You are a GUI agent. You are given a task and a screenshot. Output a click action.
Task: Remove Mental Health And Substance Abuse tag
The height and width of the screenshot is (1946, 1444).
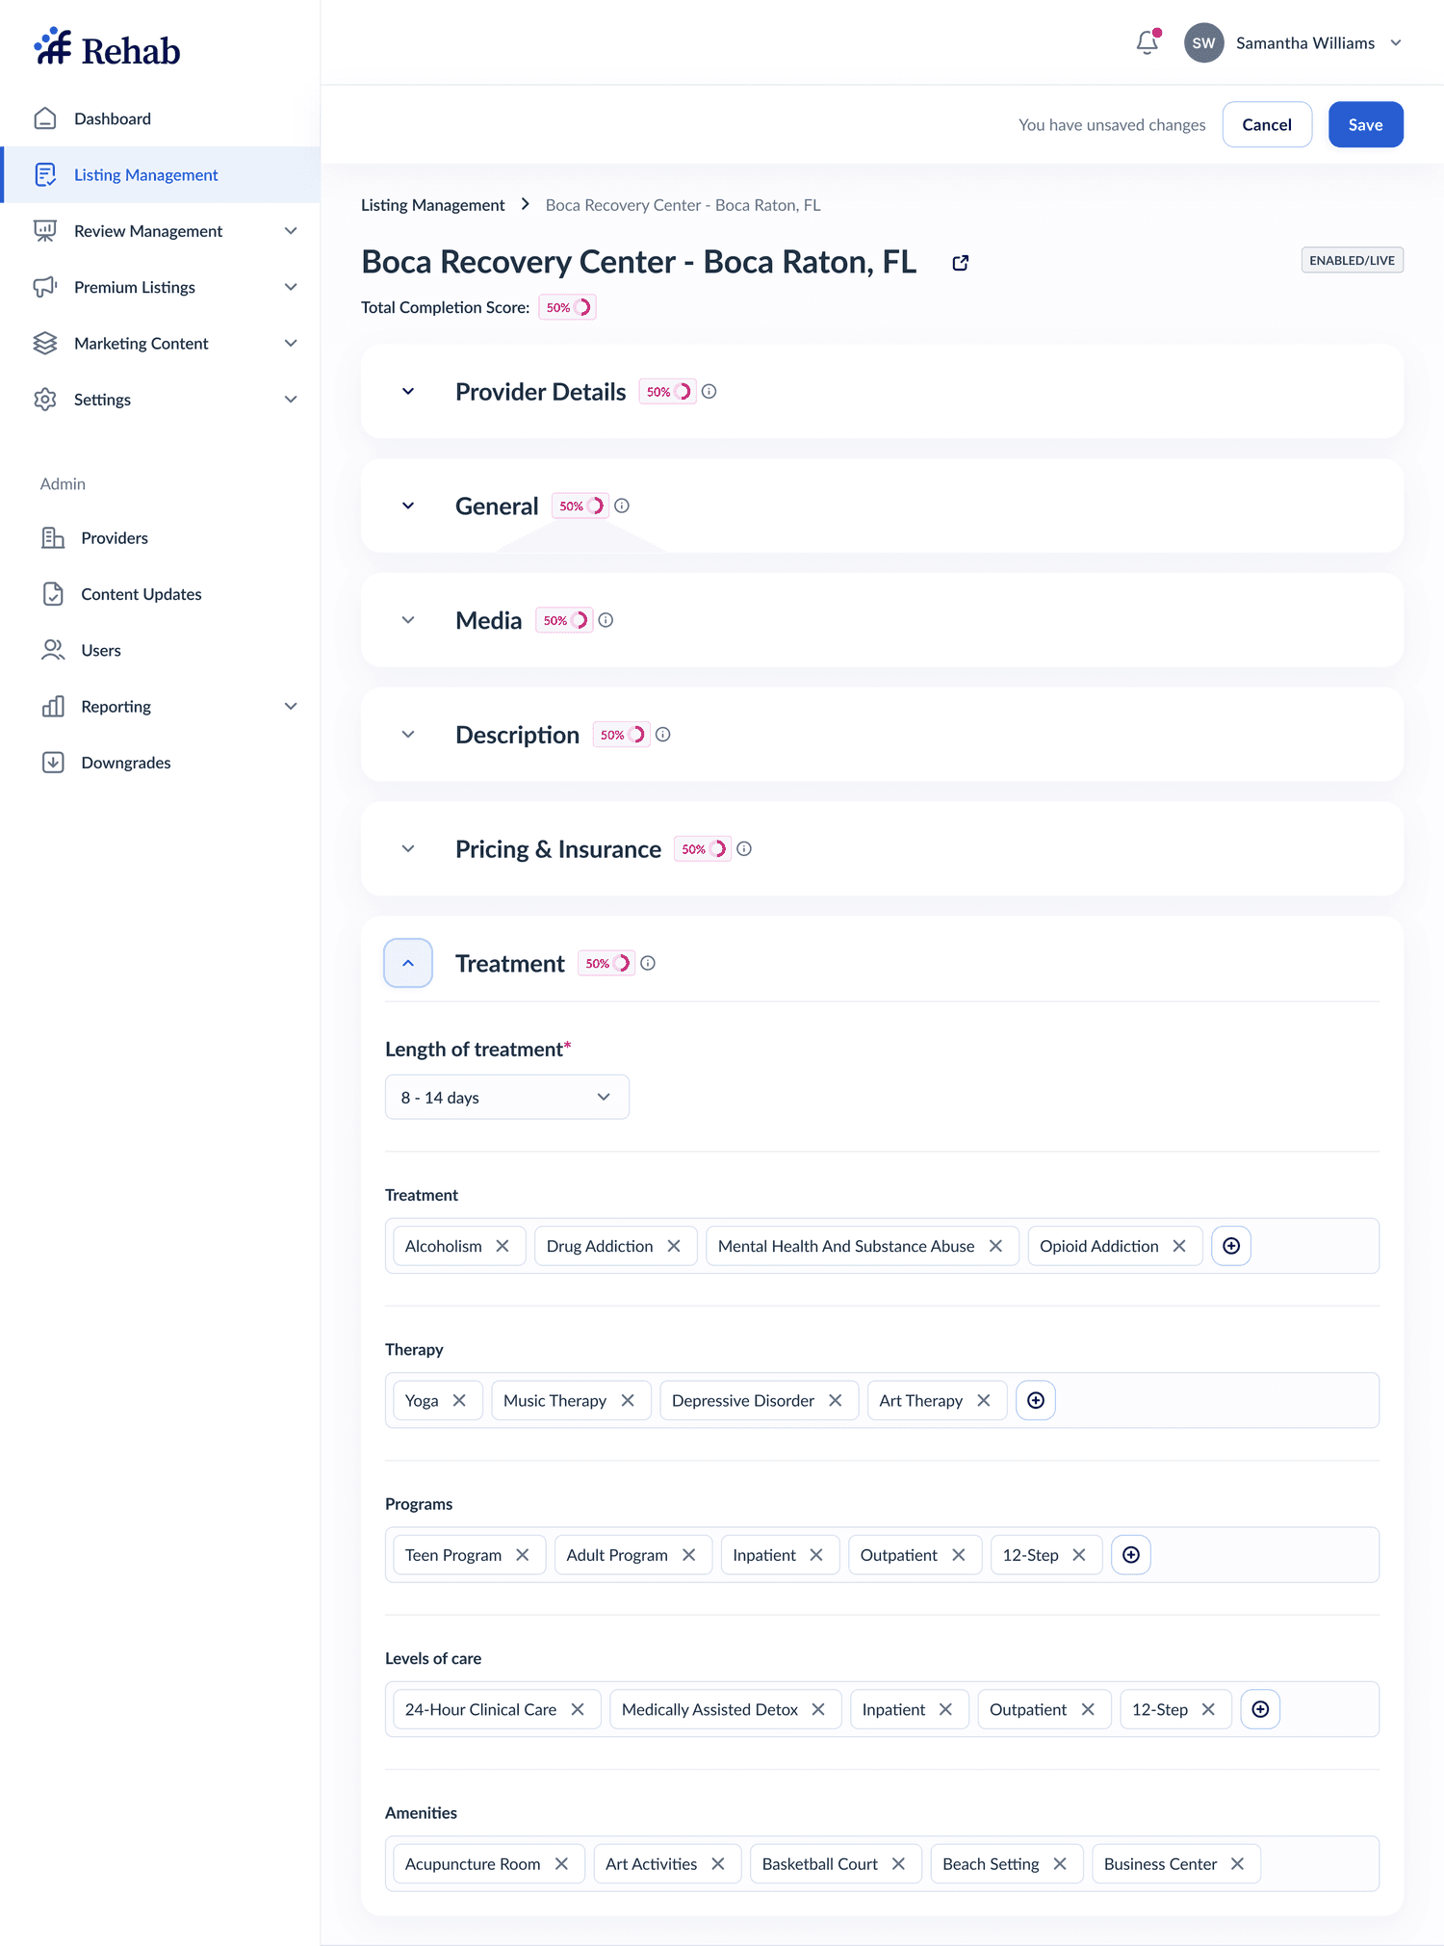[995, 1246]
